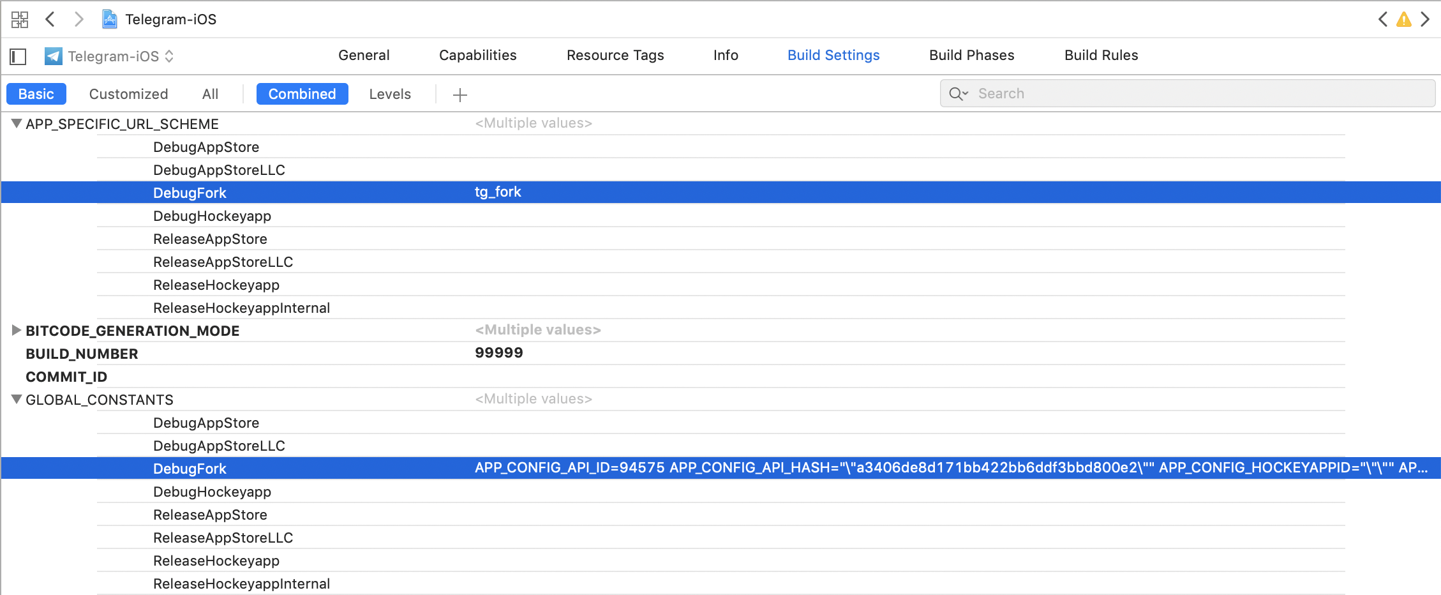Image resolution: width=1441 pixels, height=595 pixels.
Task: Select the BUILD_NUMBER setting name
Action: click(x=82, y=354)
